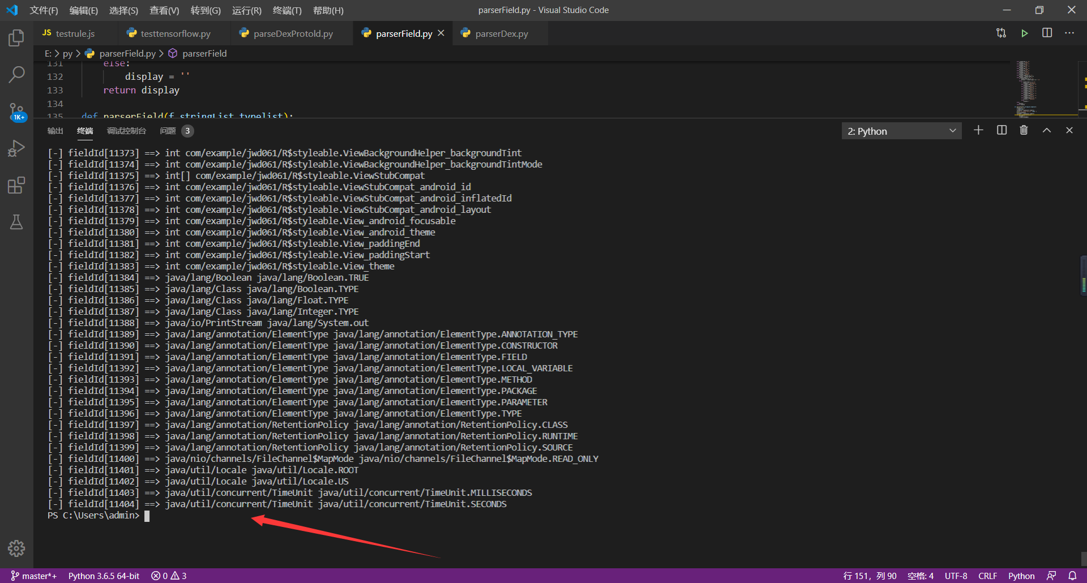Screen dimensions: 1087x583
Task: Create a new terminal with plus icon
Action: coord(978,130)
